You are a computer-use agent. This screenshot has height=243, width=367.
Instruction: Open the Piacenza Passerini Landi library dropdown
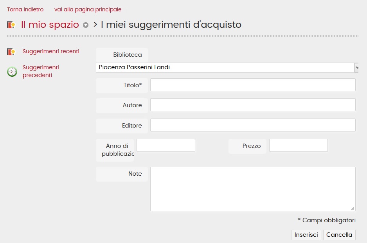tap(227, 67)
